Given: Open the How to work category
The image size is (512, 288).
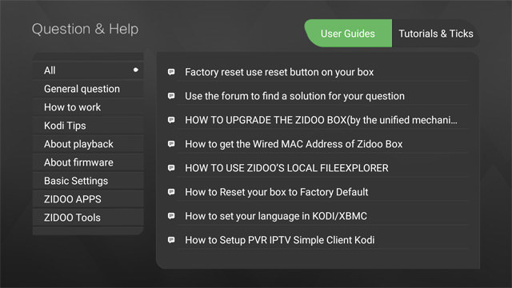Looking at the screenshot, I should [88, 107].
